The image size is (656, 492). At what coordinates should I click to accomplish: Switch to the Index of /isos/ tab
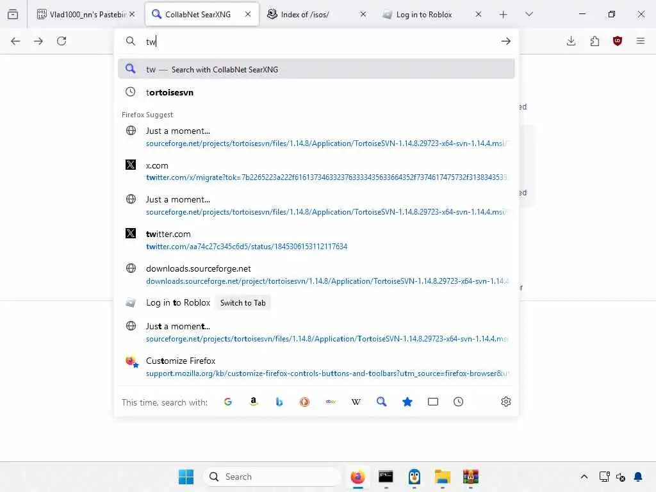click(x=316, y=14)
